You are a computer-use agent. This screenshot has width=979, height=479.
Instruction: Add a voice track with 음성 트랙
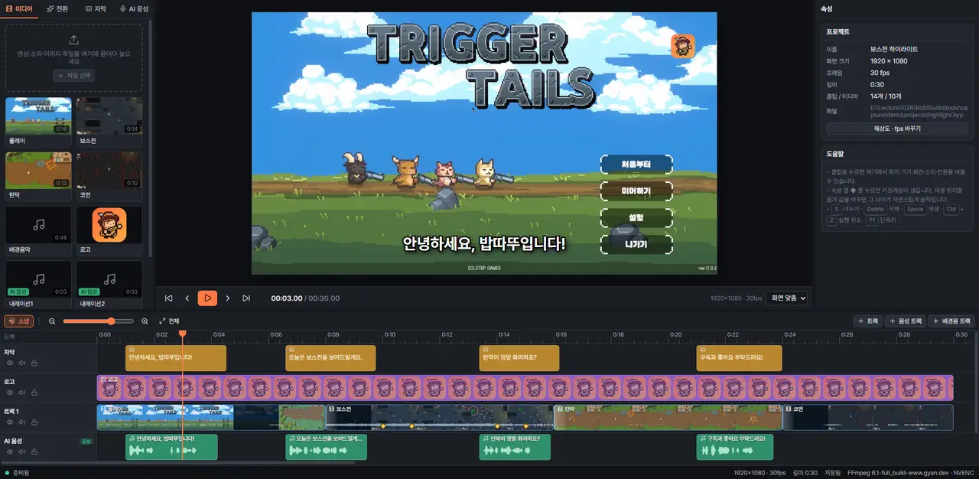[x=906, y=321]
